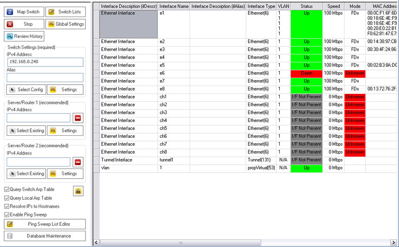399x247 pixels.
Task: Sort by Interface Name column header
Action: pyautogui.click(x=174, y=6)
